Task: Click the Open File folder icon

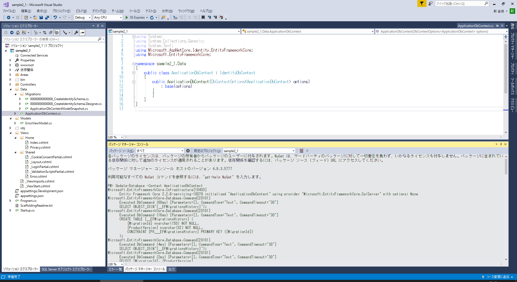Action: coord(35,17)
